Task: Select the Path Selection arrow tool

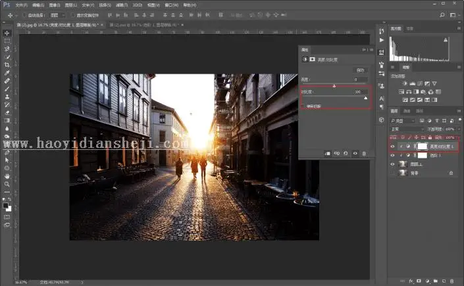Action: point(7,160)
